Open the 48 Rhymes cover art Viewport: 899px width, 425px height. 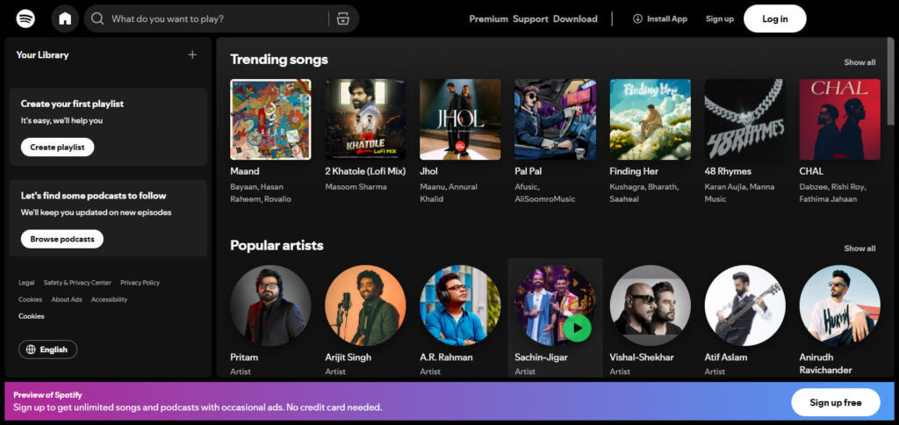[744, 119]
